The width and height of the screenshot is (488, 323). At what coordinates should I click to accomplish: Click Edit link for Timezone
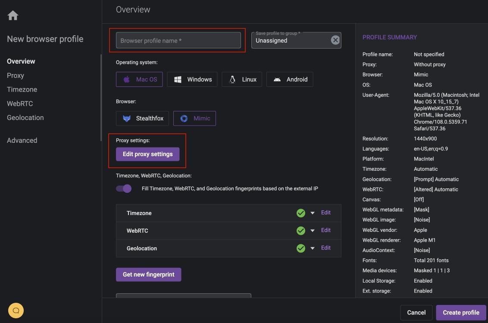pyautogui.click(x=325, y=212)
